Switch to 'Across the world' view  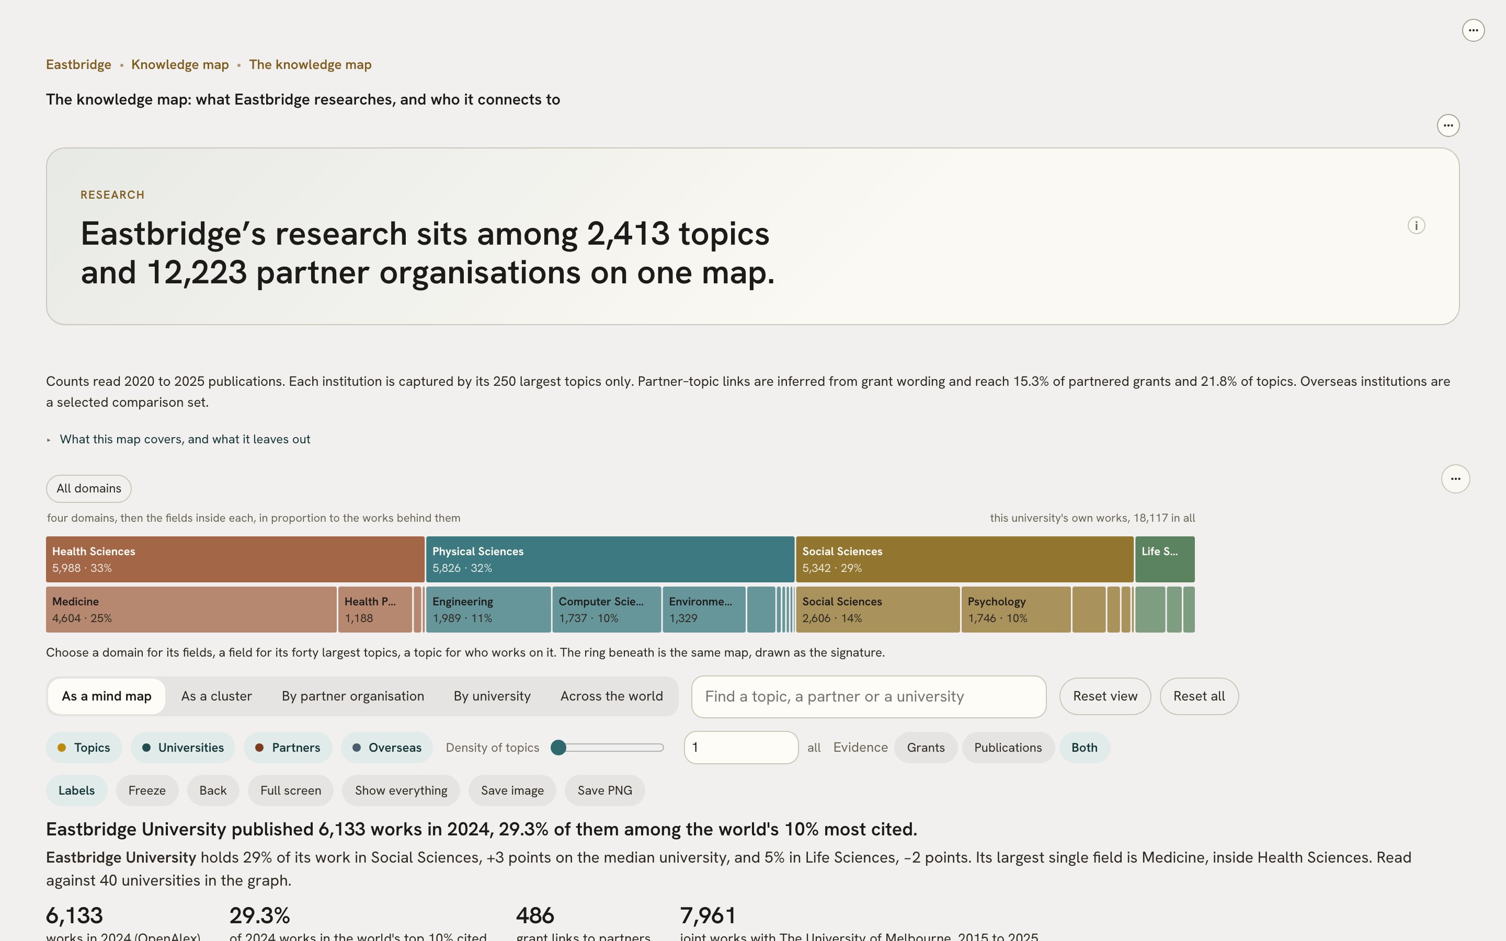612,696
